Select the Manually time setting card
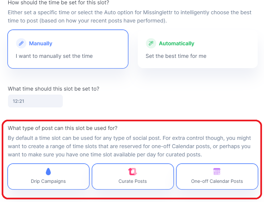The height and width of the screenshot is (202, 264). (68, 49)
